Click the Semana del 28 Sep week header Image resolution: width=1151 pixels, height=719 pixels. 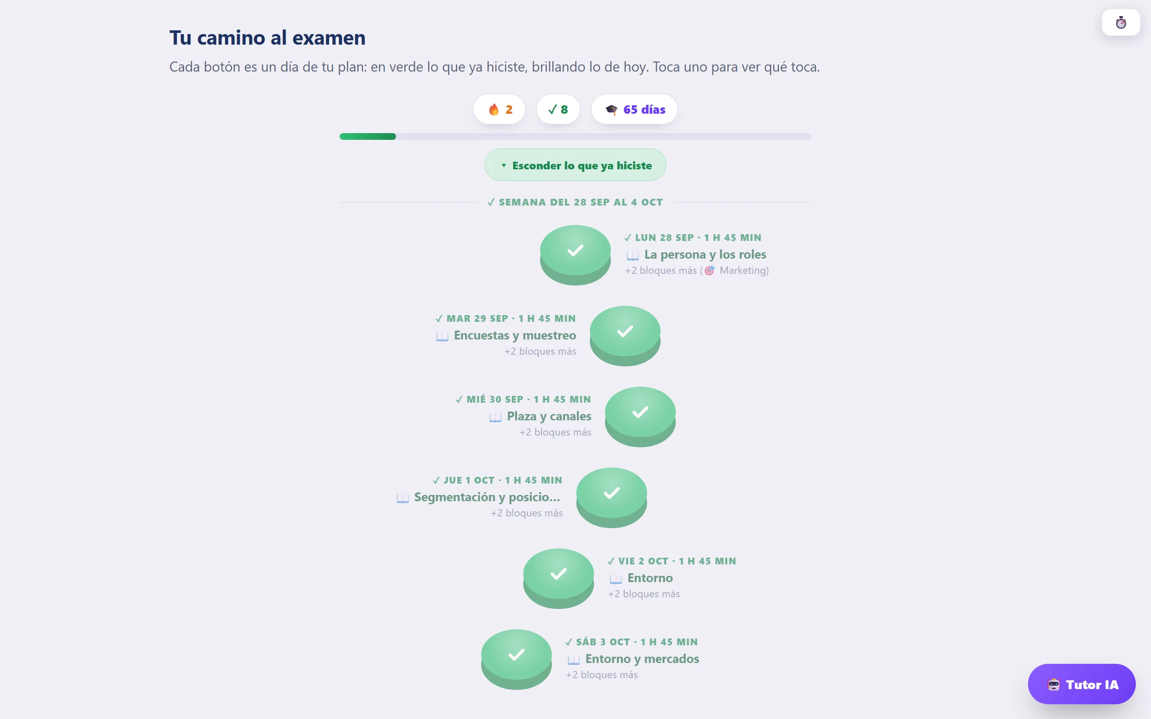[575, 202]
